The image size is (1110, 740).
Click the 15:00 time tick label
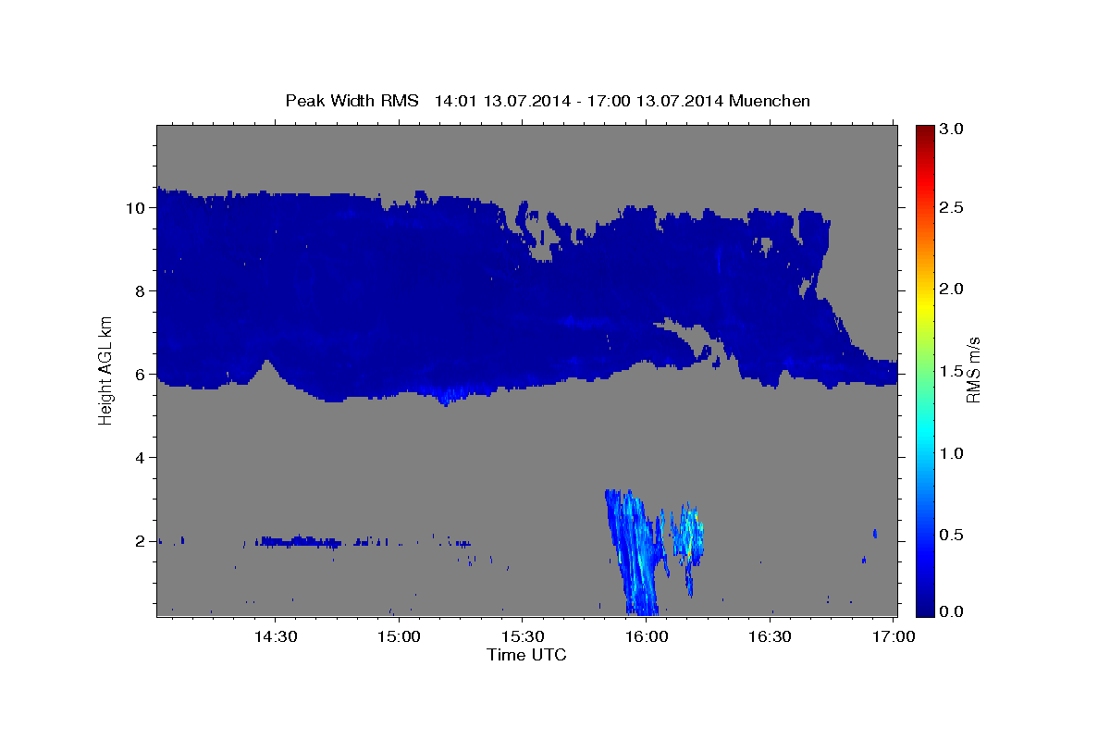click(x=400, y=636)
